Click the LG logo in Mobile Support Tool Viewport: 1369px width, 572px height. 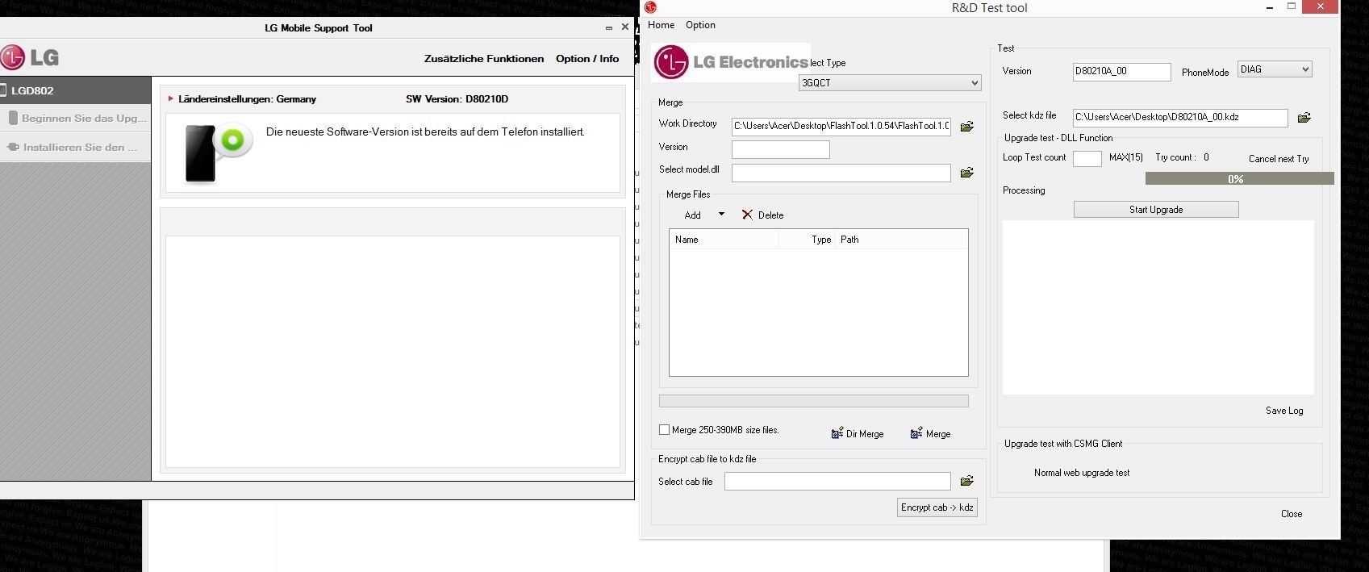tap(30, 57)
